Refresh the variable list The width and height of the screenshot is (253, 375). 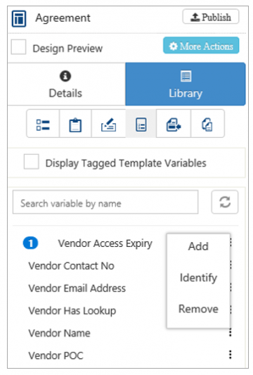(x=225, y=202)
